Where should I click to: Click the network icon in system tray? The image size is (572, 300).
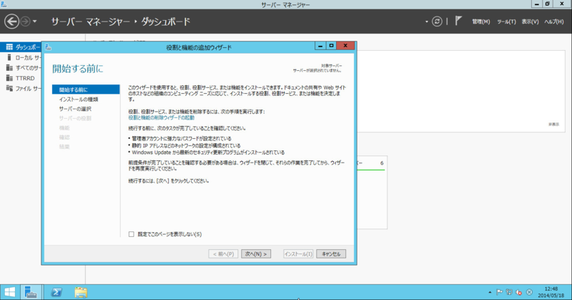click(509, 292)
